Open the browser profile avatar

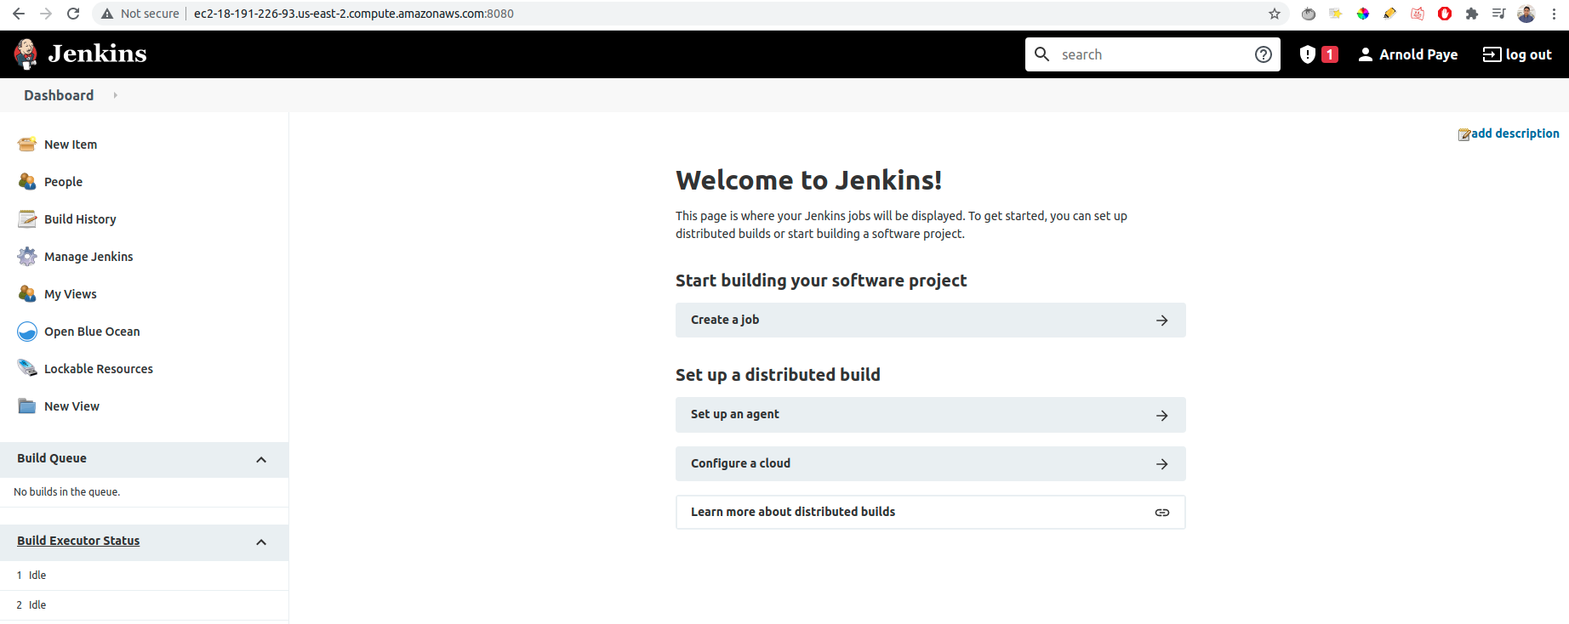(x=1526, y=14)
